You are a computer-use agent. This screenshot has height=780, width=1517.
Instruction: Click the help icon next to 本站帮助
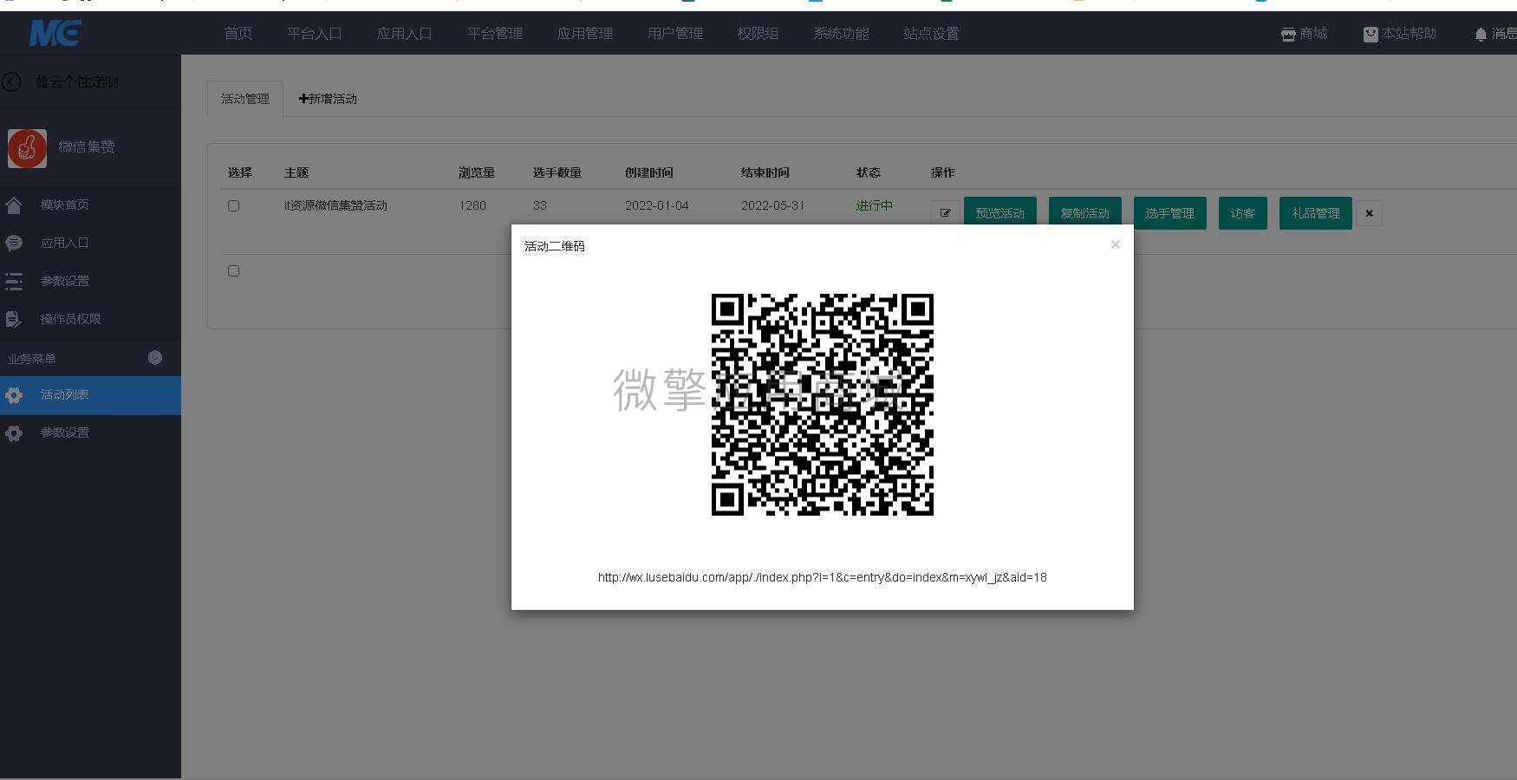[x=1371, y=35]
